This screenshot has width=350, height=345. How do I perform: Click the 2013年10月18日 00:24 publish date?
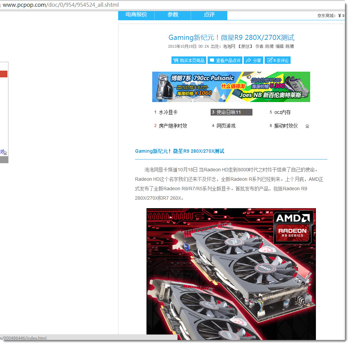(x=188, y=47)
